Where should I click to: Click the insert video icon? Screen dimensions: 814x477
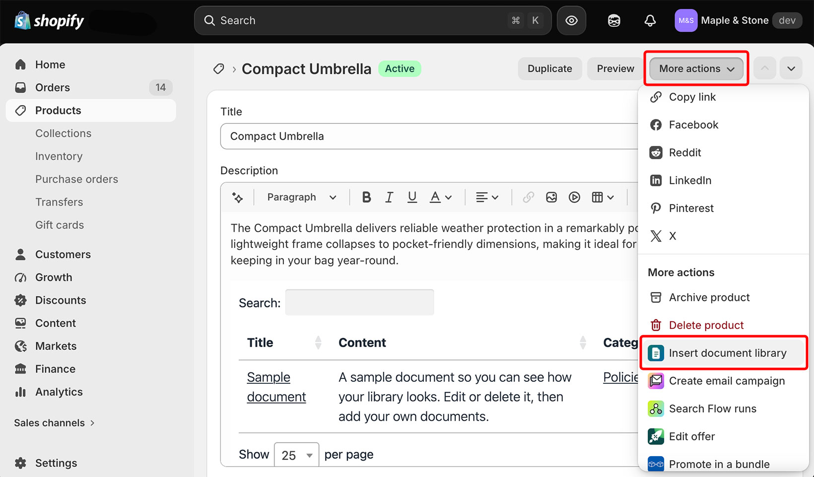(x=574, y=197)
